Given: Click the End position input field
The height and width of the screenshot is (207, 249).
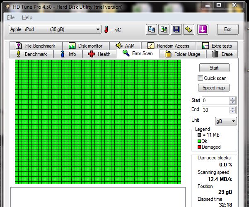Looking at the screenshot, I should (215, 110).
